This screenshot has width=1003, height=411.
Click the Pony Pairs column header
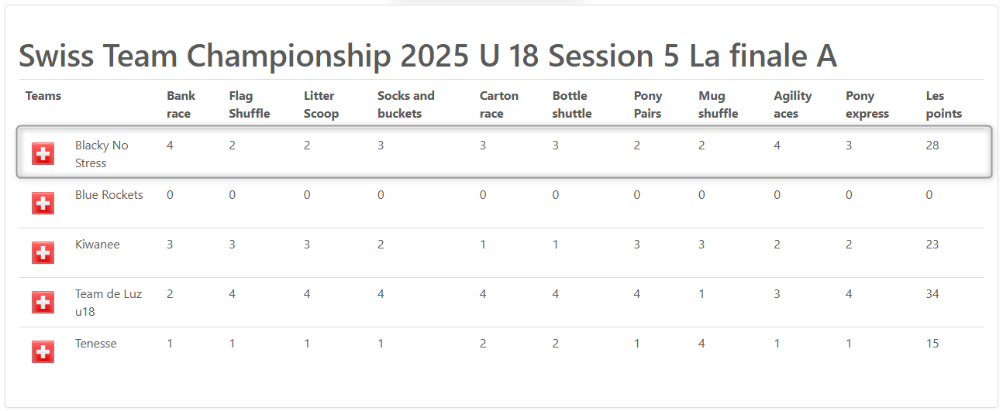pyautogui.click(x=648, y=104)
